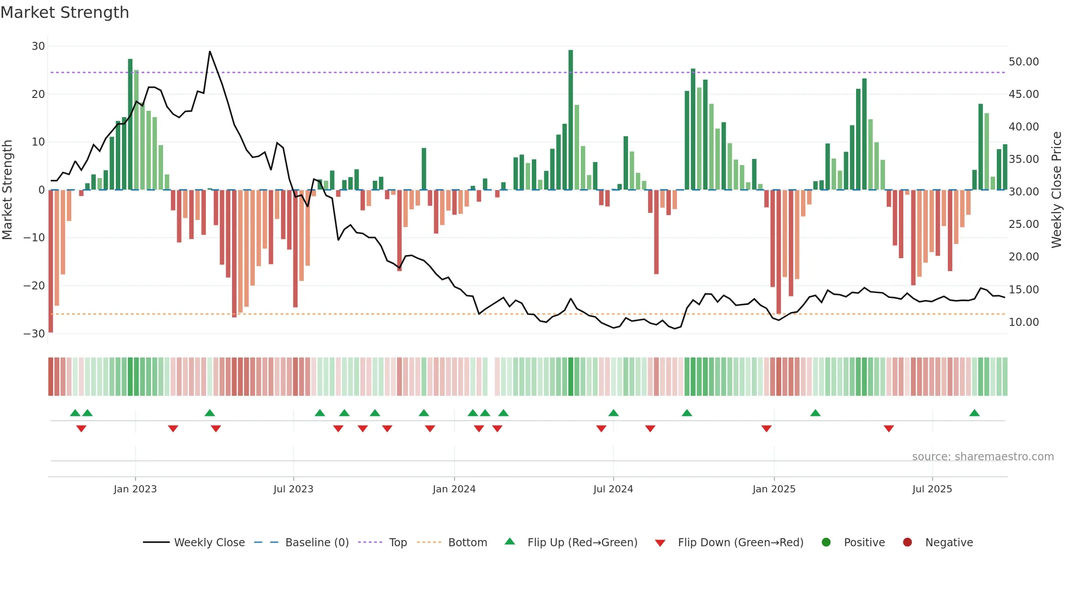Screen dimensions: 1069x601
Task: Click the dark red Negative legend circle
Action: pyautogui.click(x=907, y=542)
